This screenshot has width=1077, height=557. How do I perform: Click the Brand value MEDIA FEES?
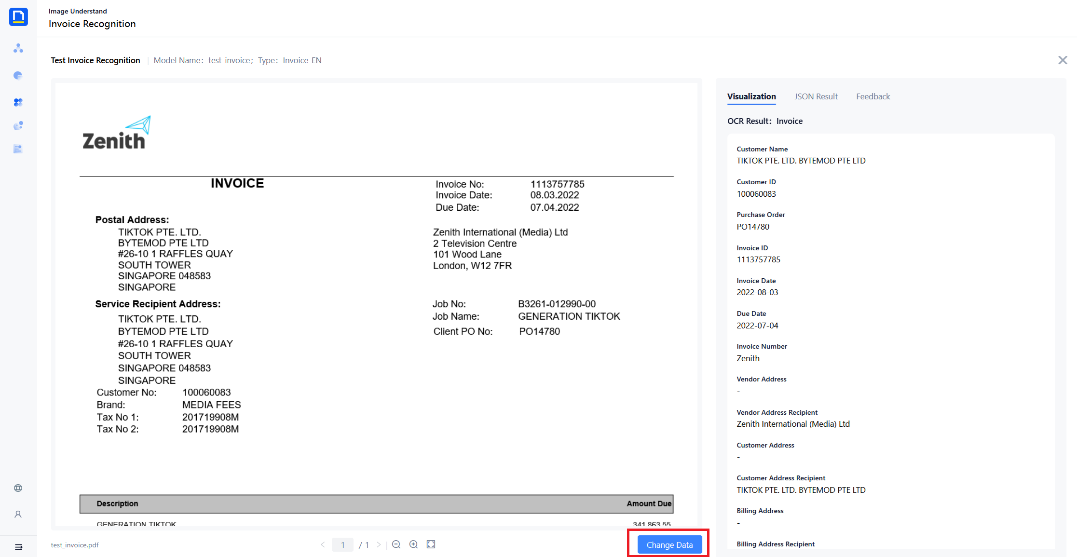tap(211, 405)
